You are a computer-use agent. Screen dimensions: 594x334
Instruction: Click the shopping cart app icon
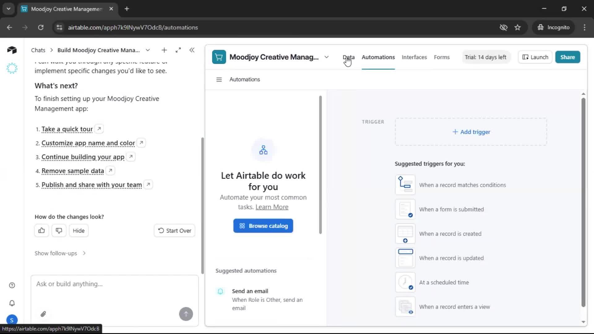[x=219, y=57]
